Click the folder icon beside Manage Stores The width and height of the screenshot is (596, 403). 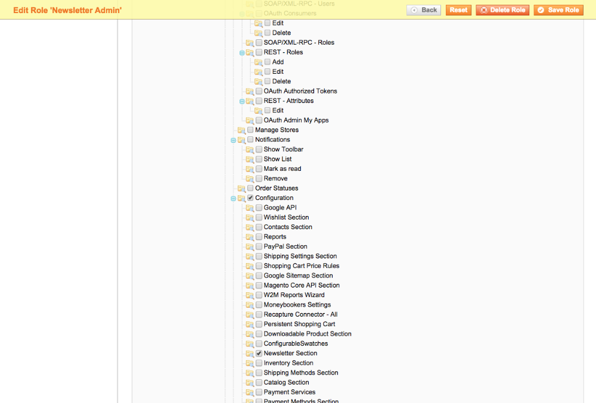tap(241, 130)
